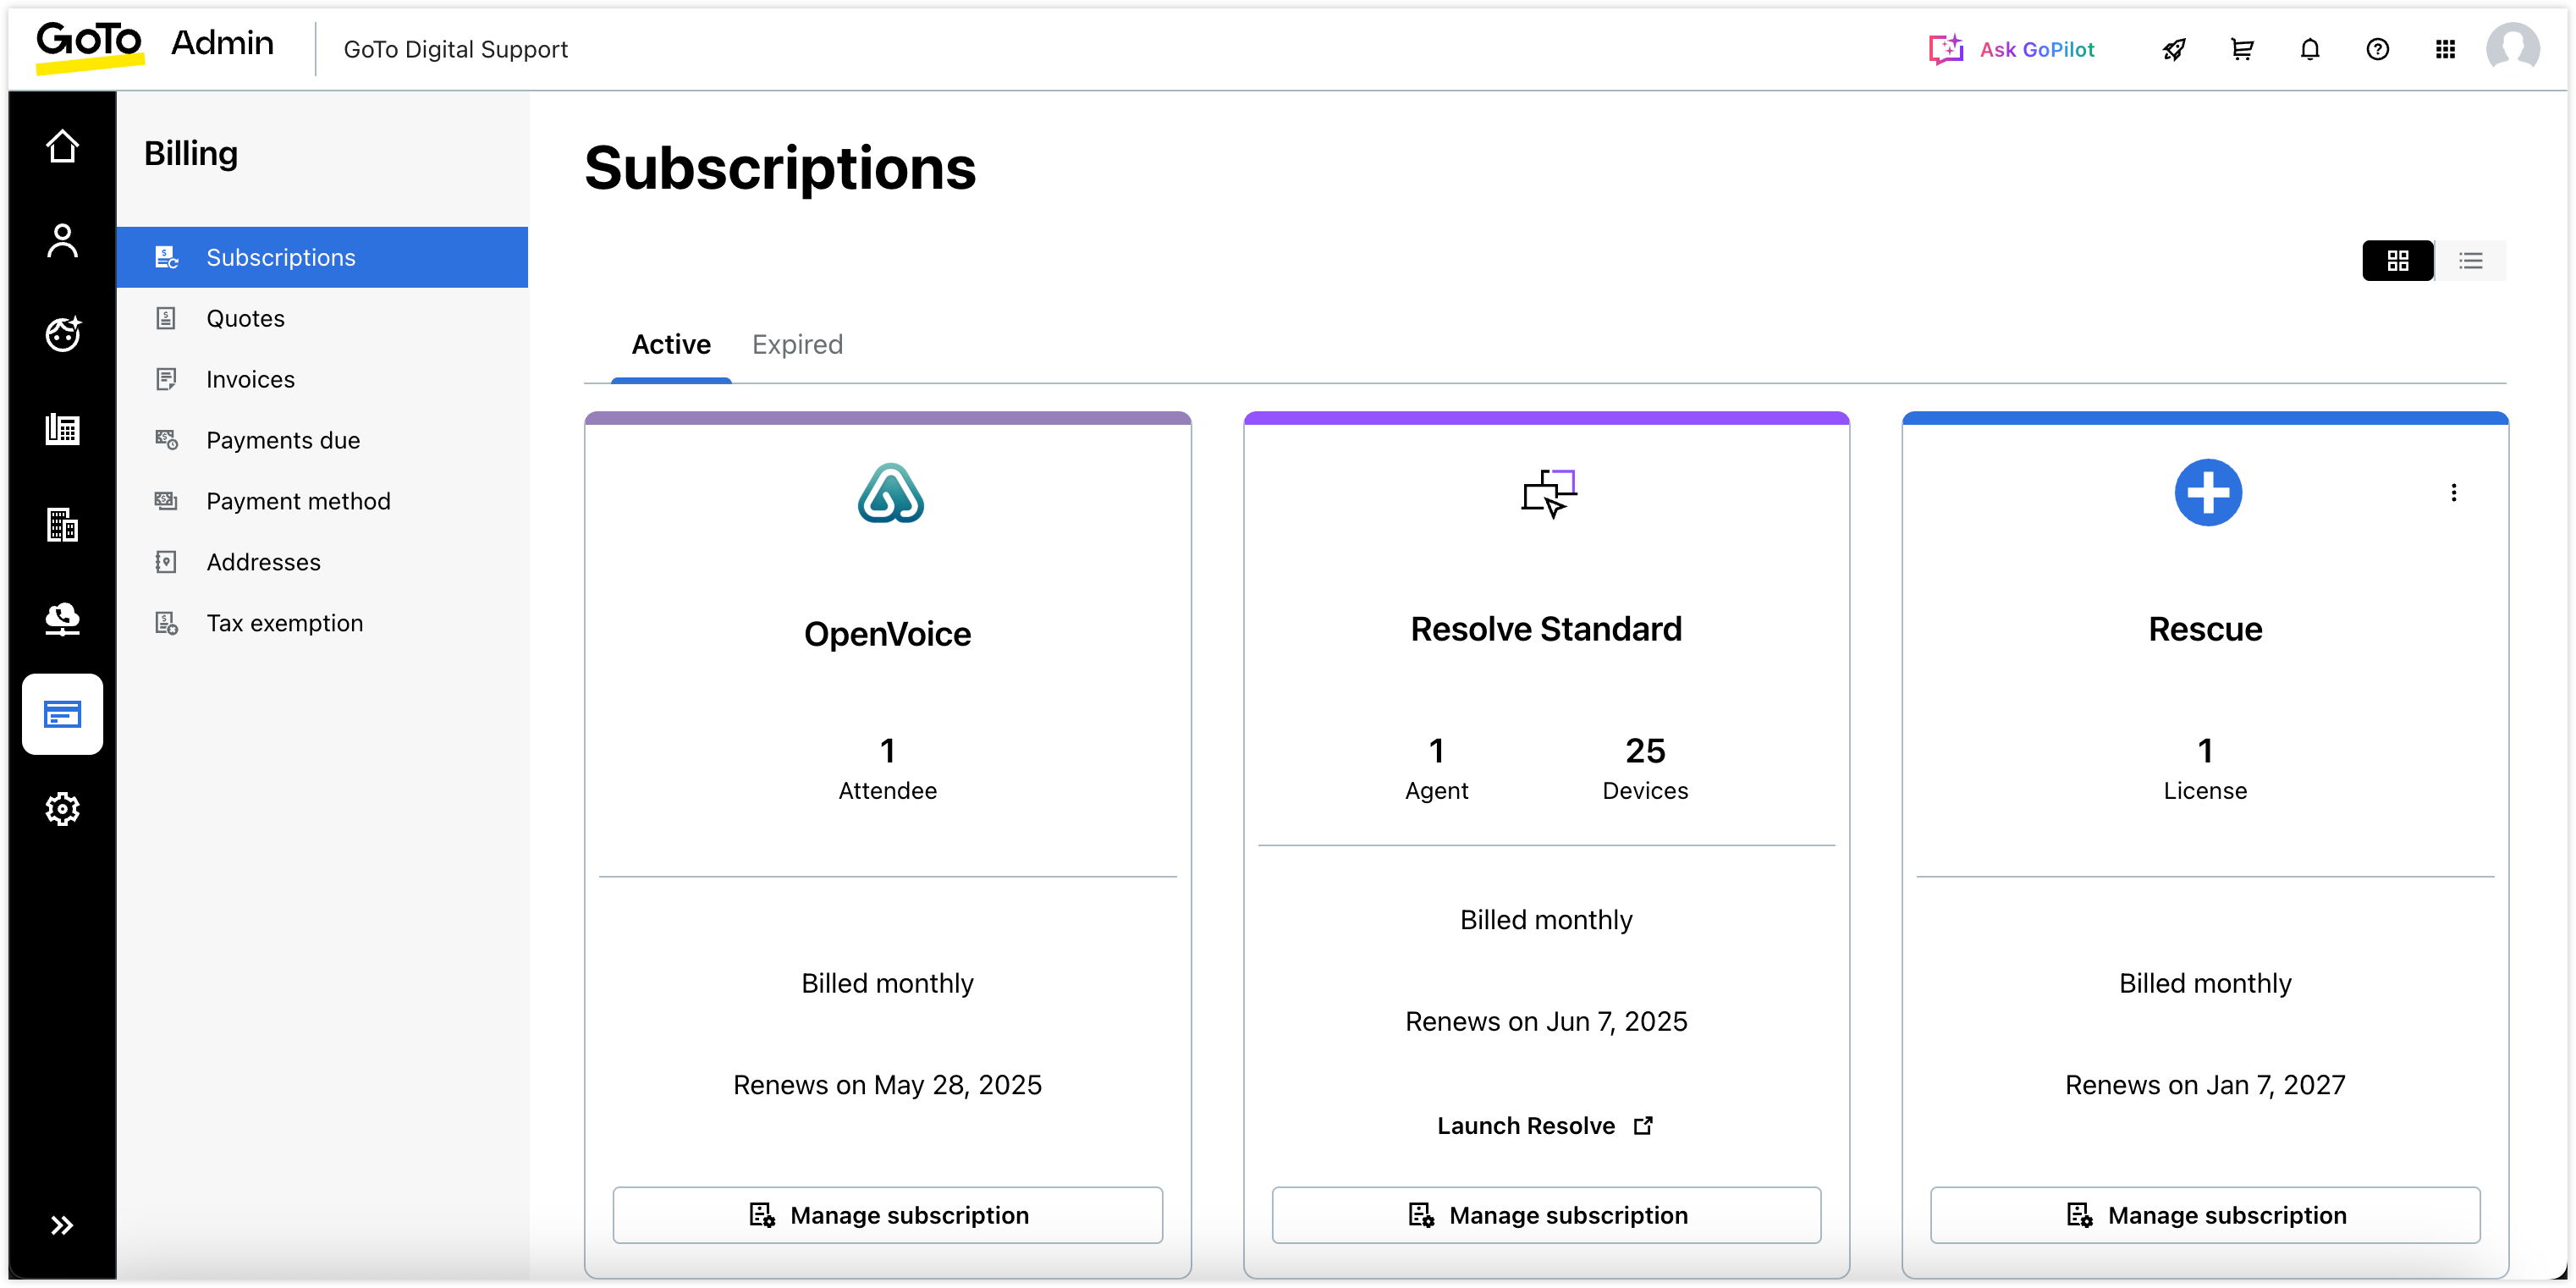Click the GoTo Admin logo
The height and width of the screenshot is (1288, 2576).
(x=155, y=45)
